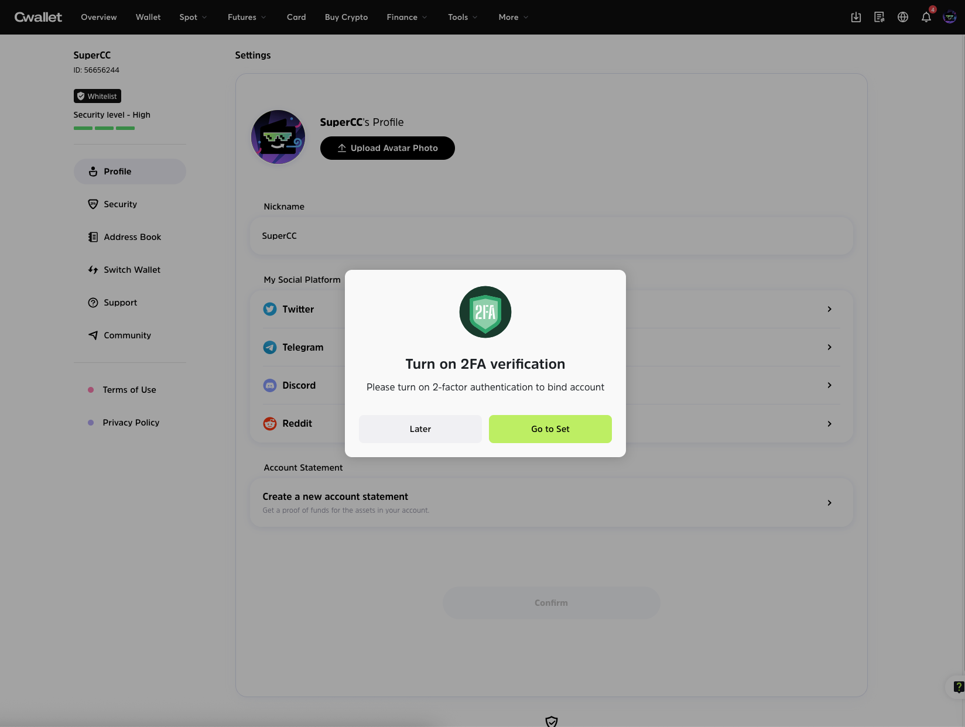Dismiss dialog with Later button
This screenshot has width=965, height=727.
coord(420,429)
